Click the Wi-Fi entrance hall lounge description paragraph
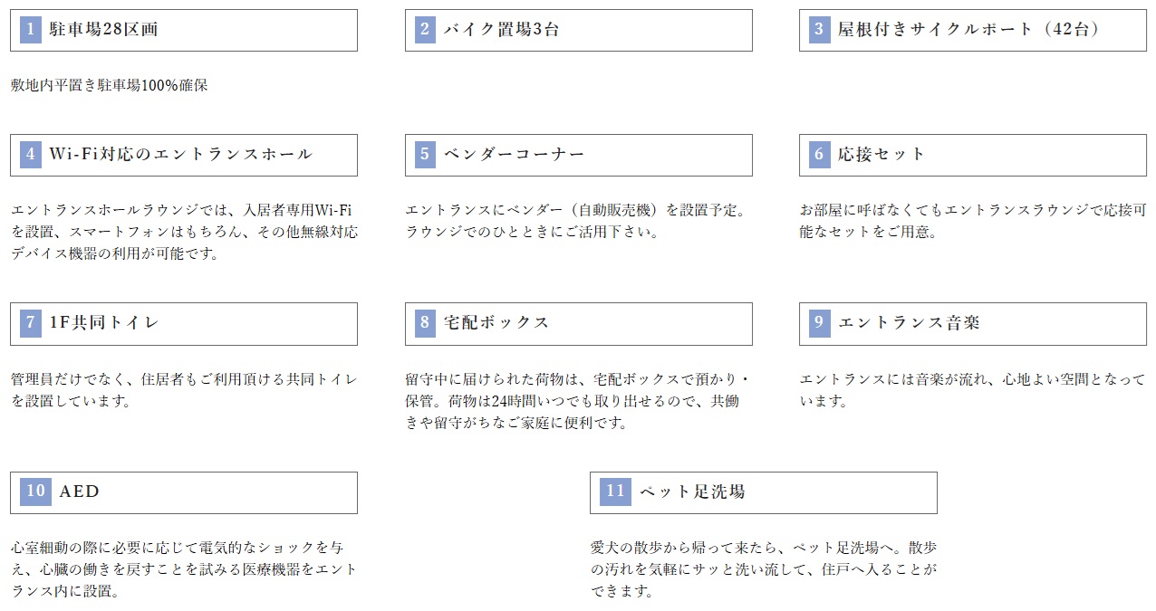This screenshot has width=1156, height=611. [x=184, y=232]
